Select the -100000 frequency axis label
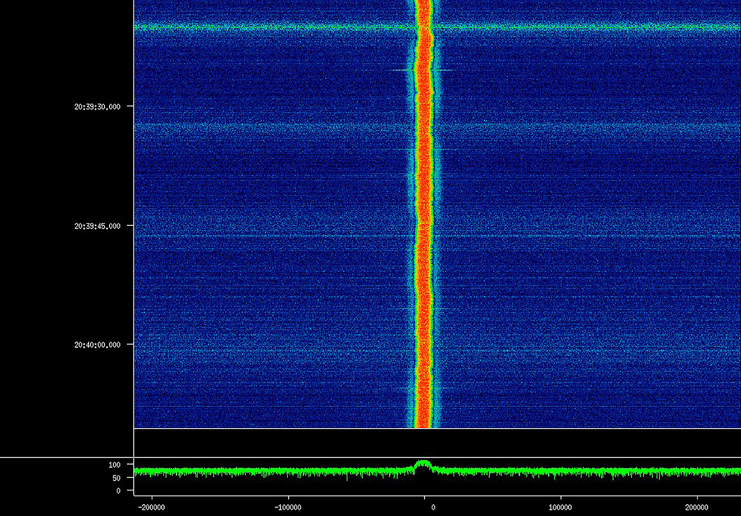The image size is (741, 516). [288, 508]
